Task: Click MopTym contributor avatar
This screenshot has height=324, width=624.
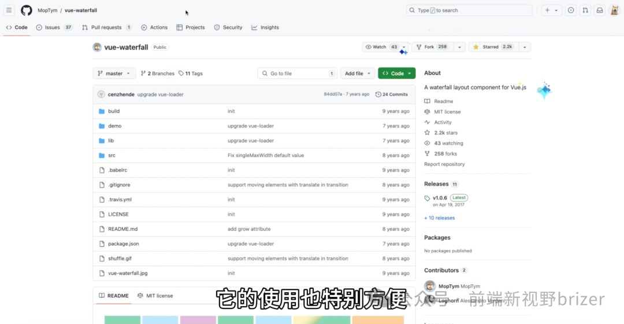Action: coord(430,286)
